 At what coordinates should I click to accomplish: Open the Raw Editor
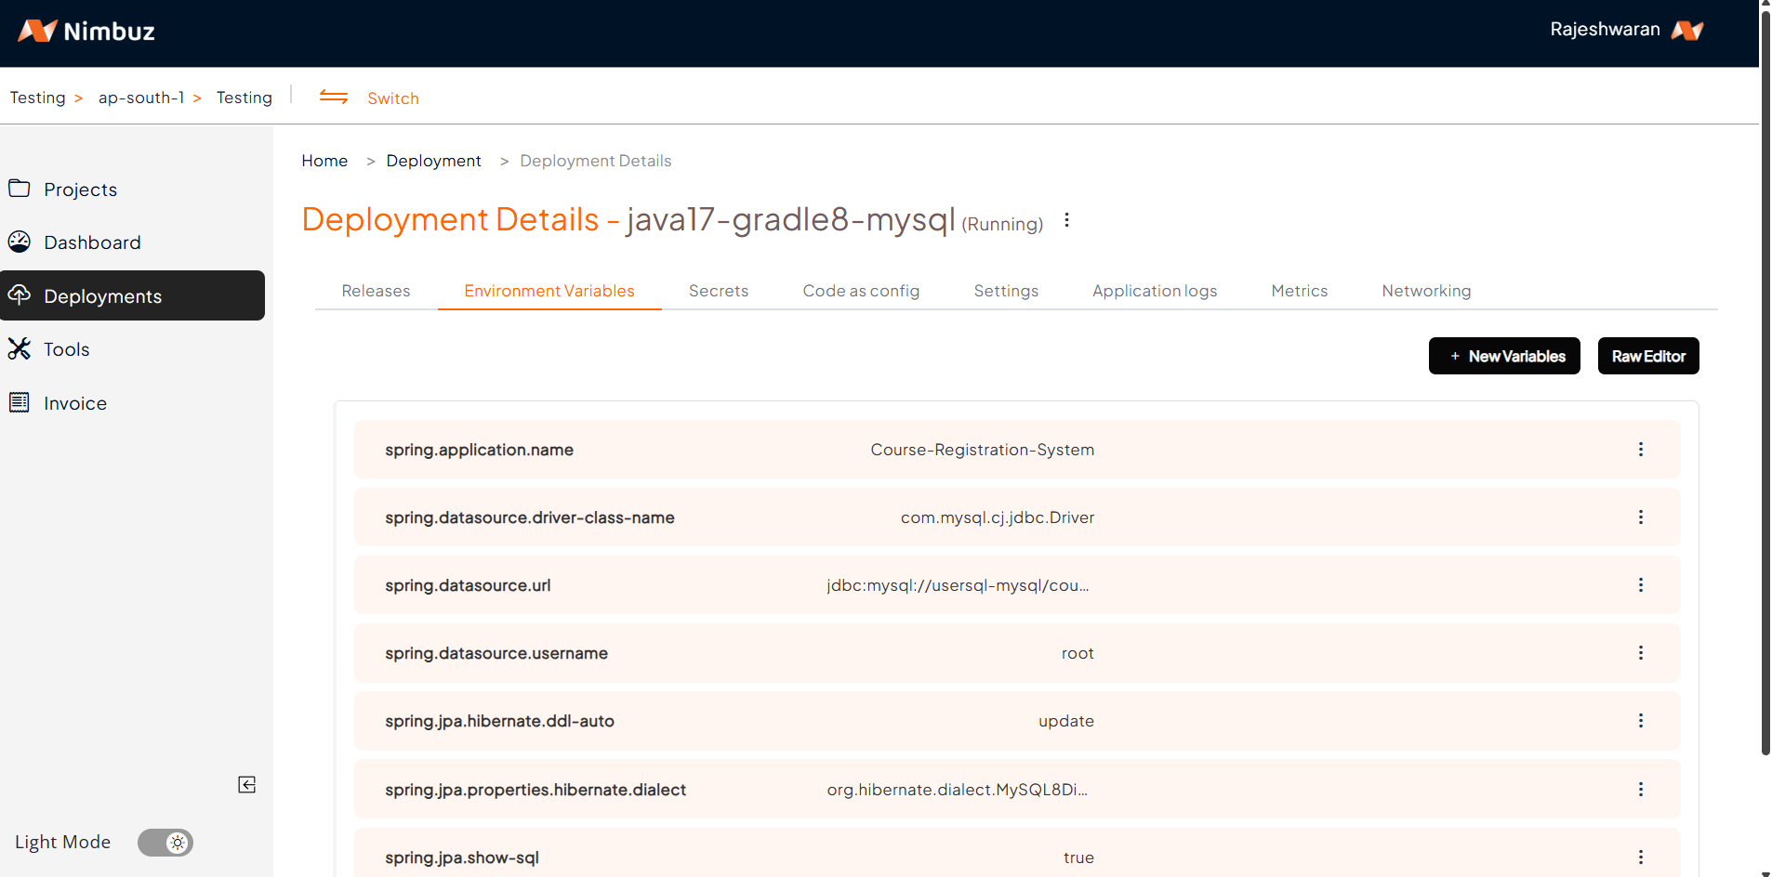coord(1647,356)
